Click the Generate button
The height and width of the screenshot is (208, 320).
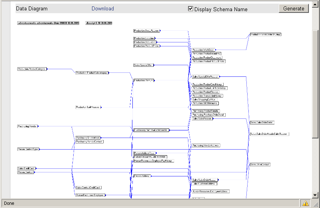pos(294,8)
